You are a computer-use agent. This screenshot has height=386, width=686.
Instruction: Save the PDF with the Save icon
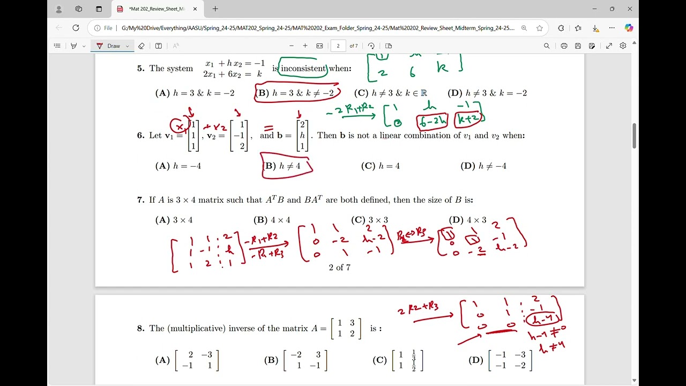coord(578,46)
